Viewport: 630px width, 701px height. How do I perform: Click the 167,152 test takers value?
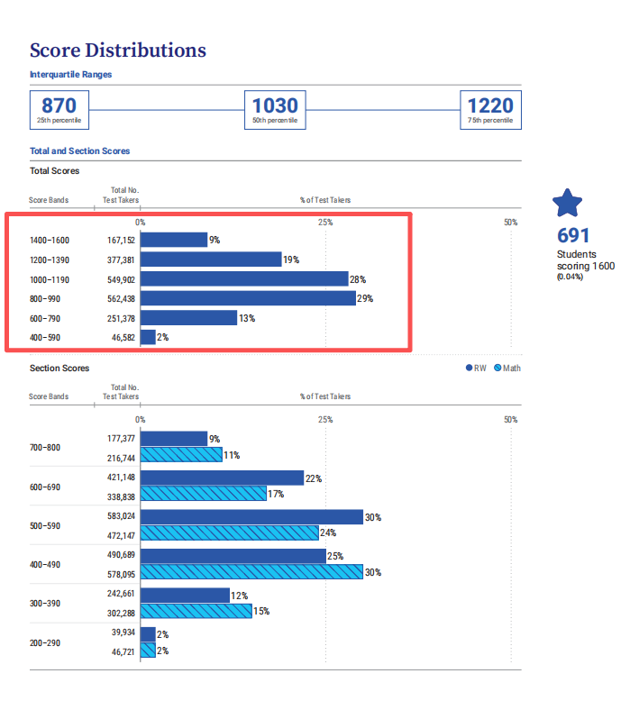pyautogui.click(x=121, y=240)
